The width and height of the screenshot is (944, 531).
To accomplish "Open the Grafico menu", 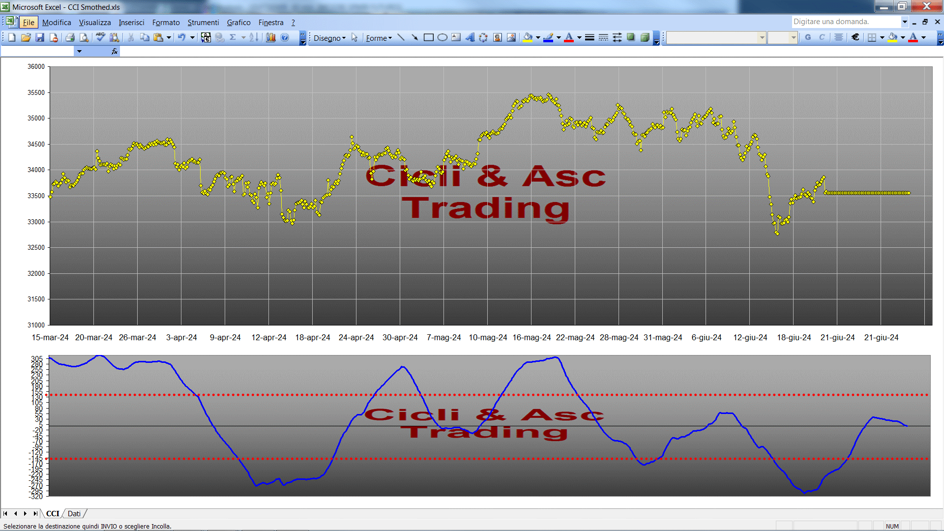I will (238, 22).
